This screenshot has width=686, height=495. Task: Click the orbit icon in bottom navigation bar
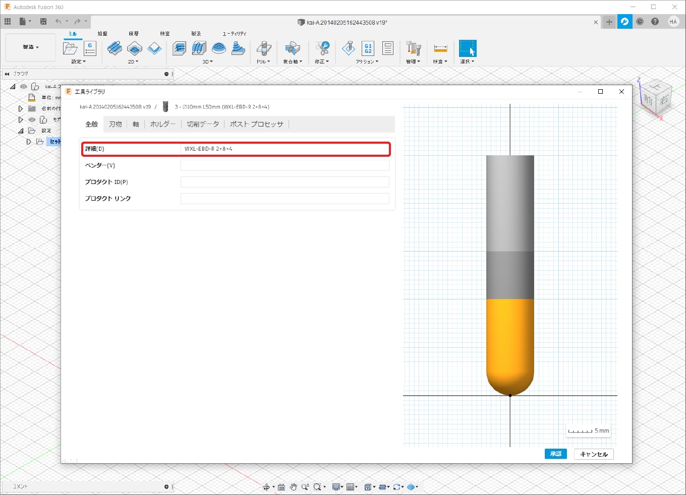point(266,487)
